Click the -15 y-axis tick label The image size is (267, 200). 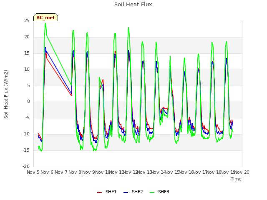pos(26,150)
